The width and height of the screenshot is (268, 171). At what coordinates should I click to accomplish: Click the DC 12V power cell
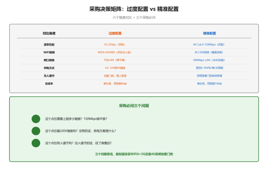[115, 68]
